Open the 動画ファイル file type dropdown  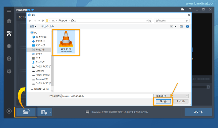(x=172, y=96)
